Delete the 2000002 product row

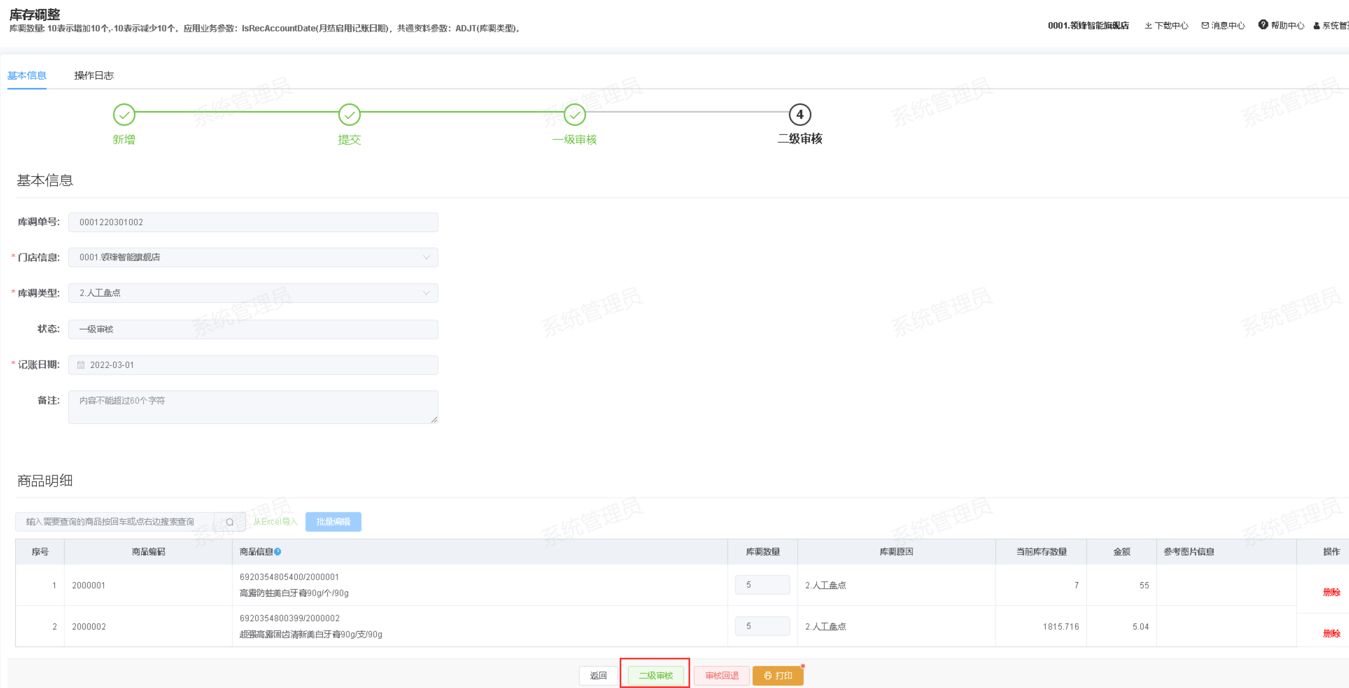click(1331, 634)
